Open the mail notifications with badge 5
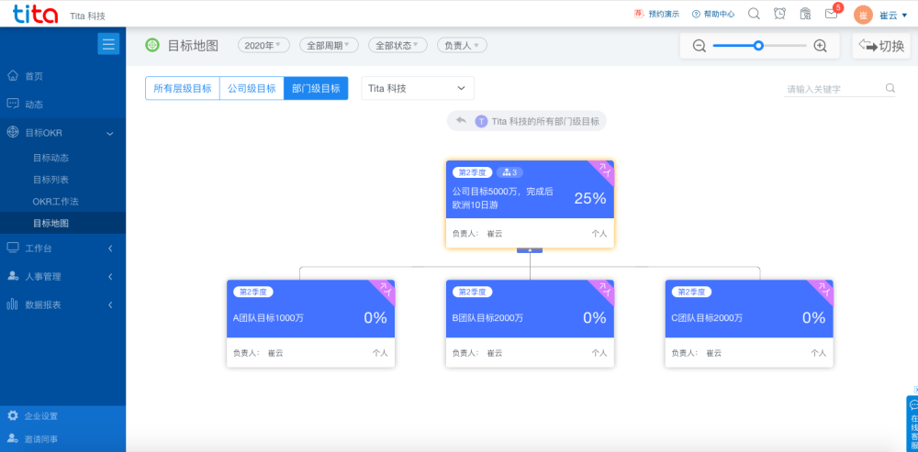918x452 pixels. click(x=833, y=12)
